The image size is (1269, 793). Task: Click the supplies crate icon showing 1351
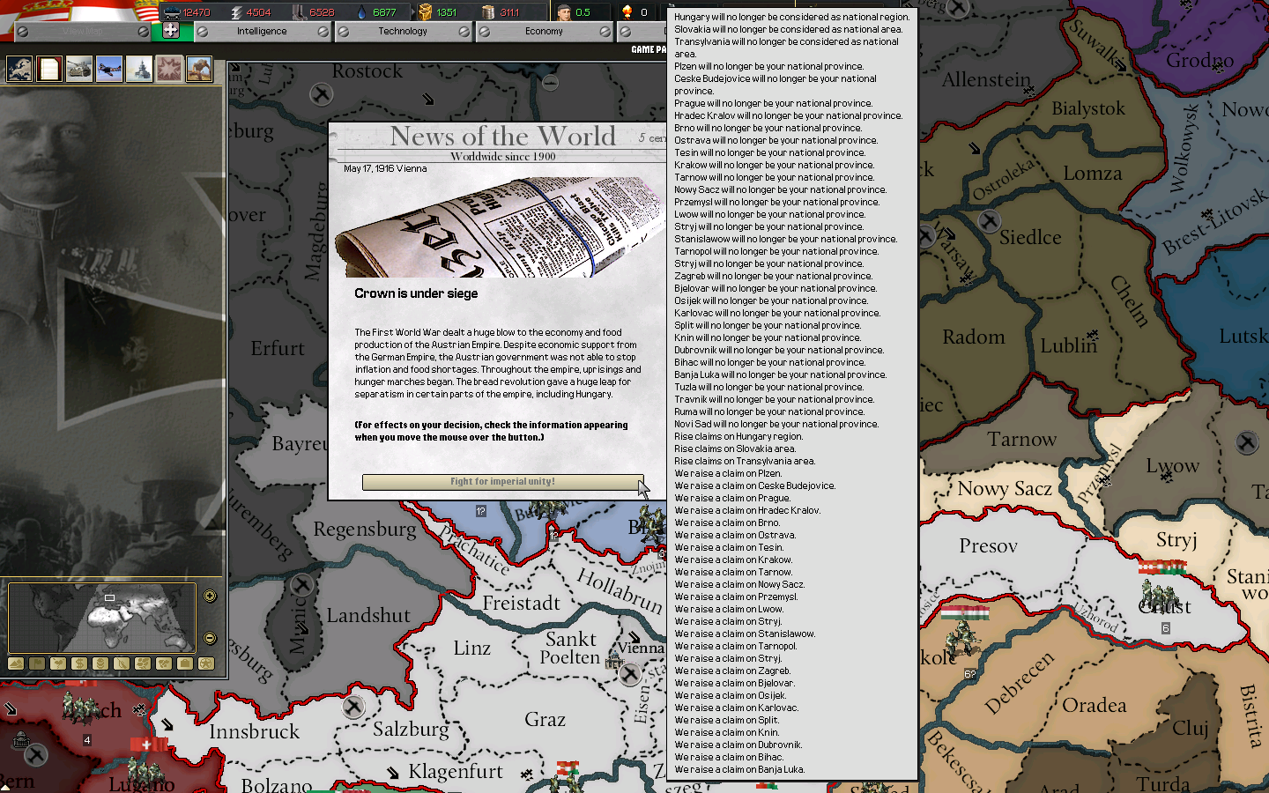[x=425, y=12]
